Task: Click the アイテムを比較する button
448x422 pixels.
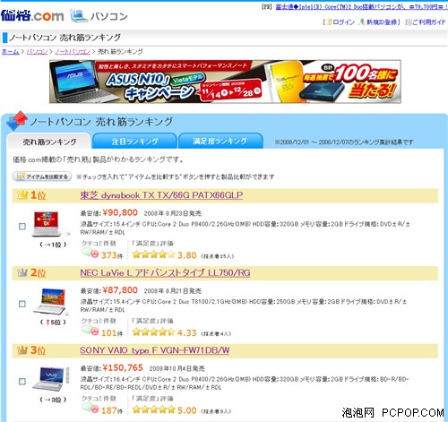Action: point(42,177)
